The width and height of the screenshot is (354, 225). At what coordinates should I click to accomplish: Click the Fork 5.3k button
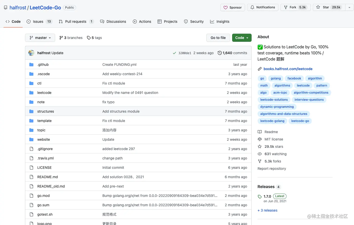(295, 7)
